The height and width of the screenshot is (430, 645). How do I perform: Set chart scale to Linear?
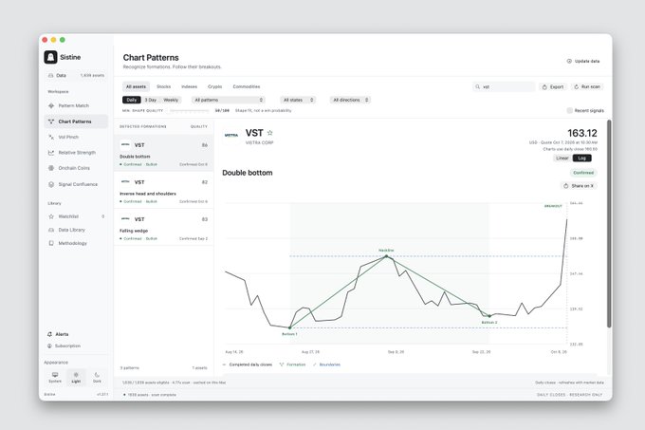coord(562,158)
